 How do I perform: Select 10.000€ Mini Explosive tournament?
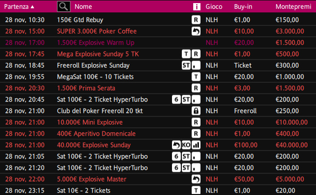click(x=158, y=122)
